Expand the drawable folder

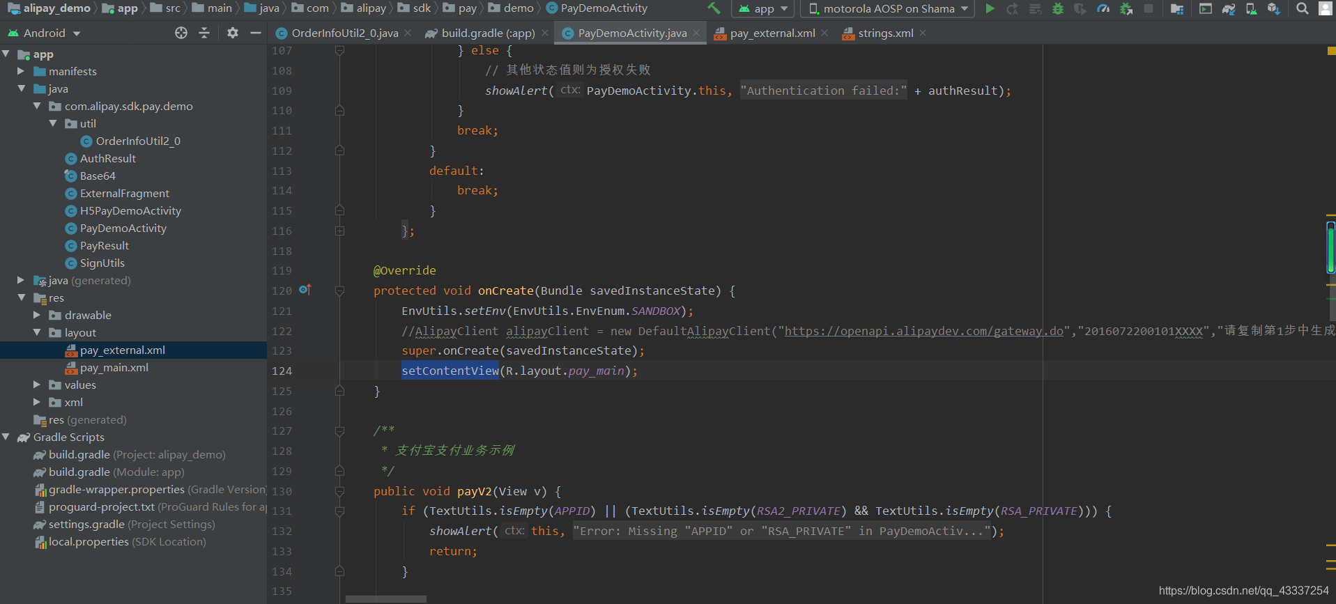[37, 315]
